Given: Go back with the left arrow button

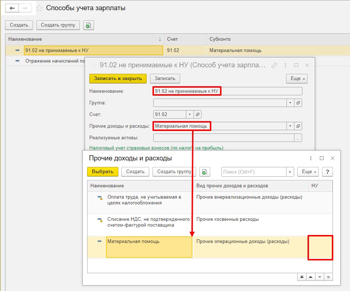Looking at the screenshot, I should pyautogui.click(x=12, y=8).
